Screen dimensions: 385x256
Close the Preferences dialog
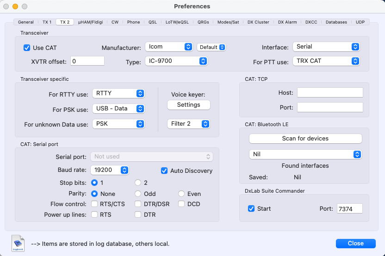[355, 243]
